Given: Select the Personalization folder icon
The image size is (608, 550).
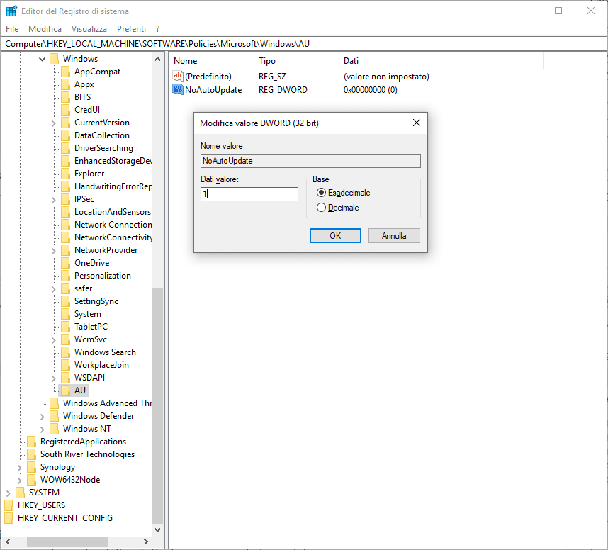Looking at the screenshot, I should click(x=65, y=276).
